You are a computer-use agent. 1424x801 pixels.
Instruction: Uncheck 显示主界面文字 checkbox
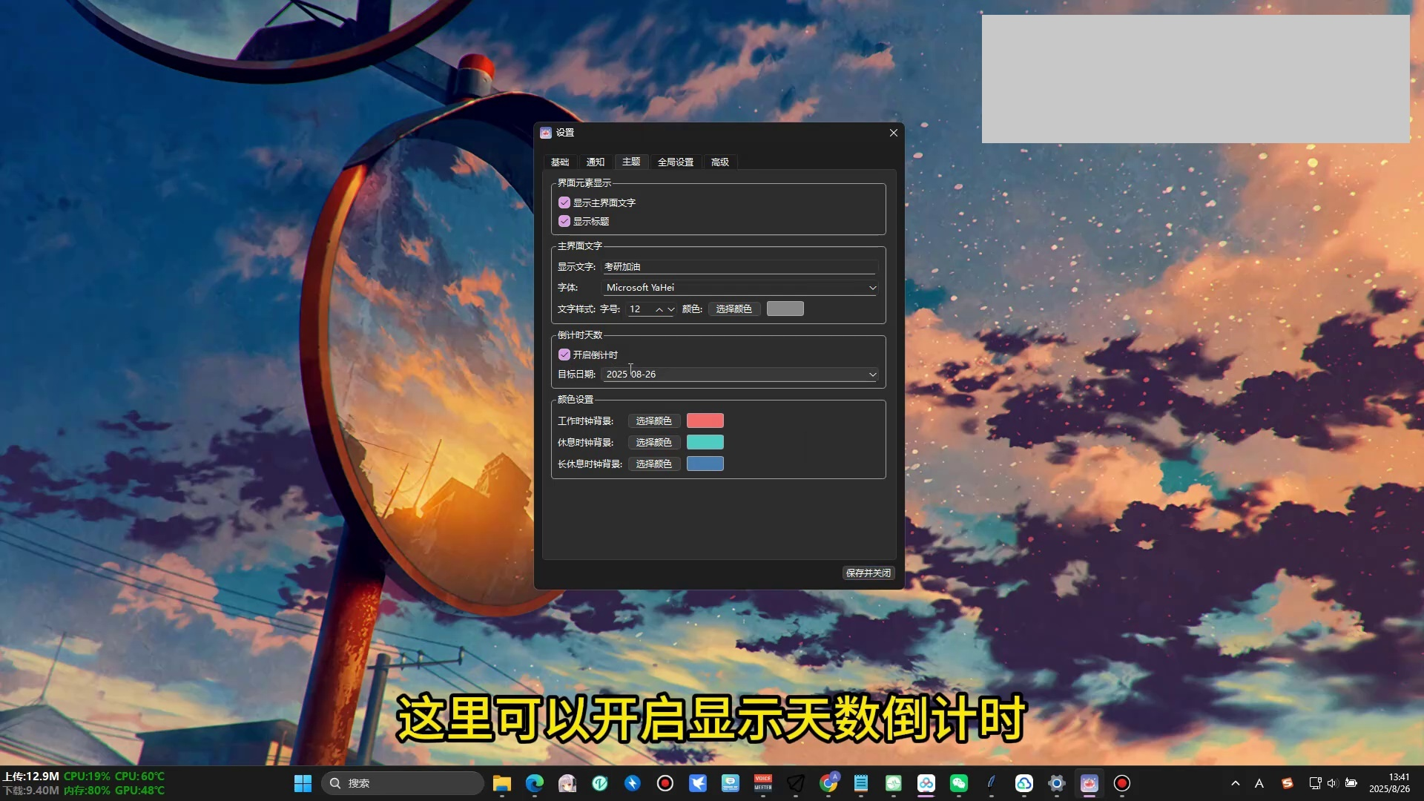coord(564,202)
